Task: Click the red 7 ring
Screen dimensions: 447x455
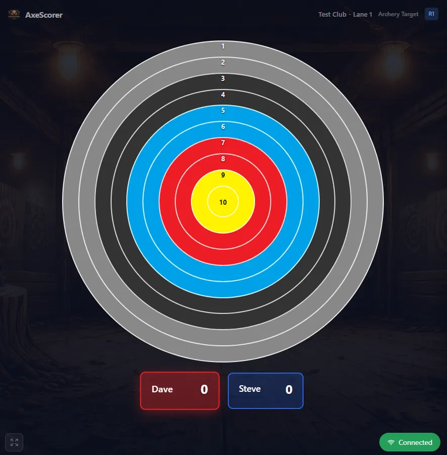Action: 223,143
